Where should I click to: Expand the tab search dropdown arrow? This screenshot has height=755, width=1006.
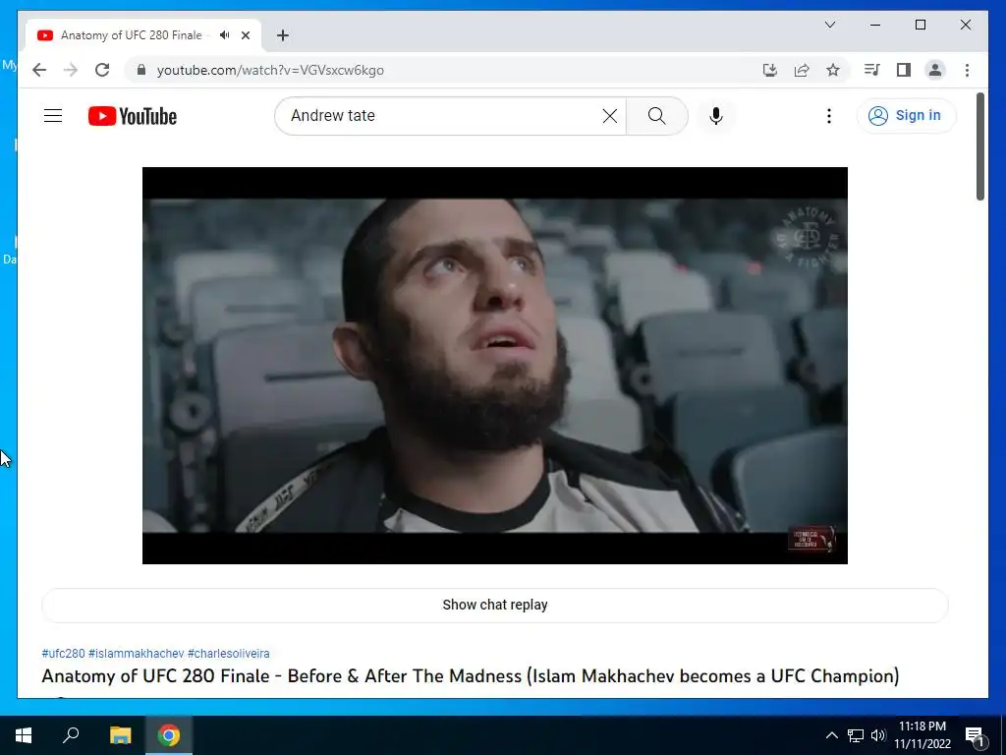[829, 25]
